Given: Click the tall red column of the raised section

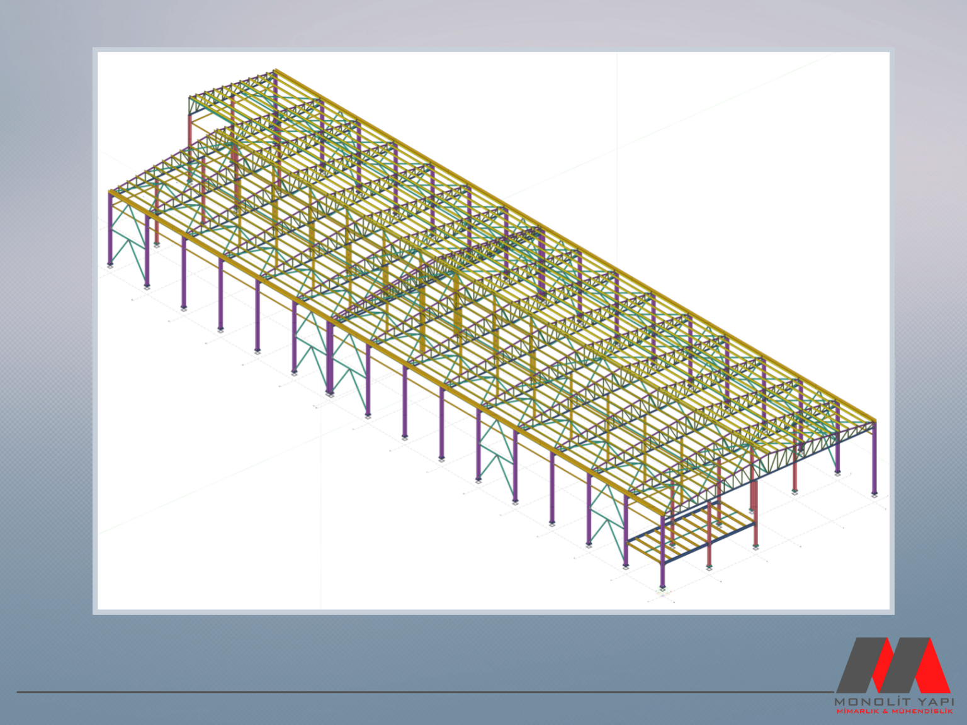Looking at the screenshot, I should 191,138.
